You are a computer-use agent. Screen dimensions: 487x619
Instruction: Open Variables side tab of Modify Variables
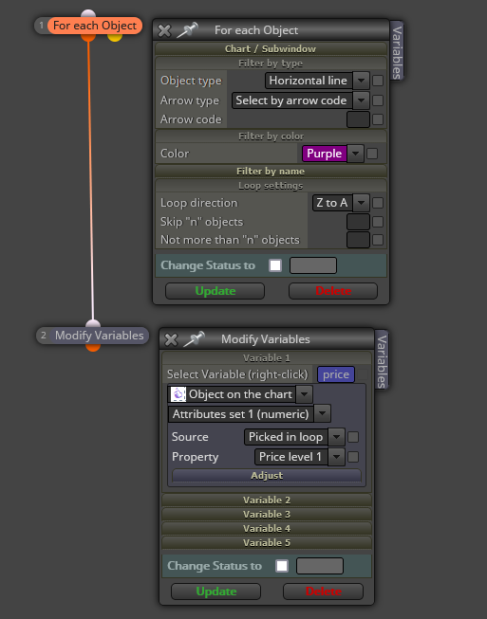381,359
